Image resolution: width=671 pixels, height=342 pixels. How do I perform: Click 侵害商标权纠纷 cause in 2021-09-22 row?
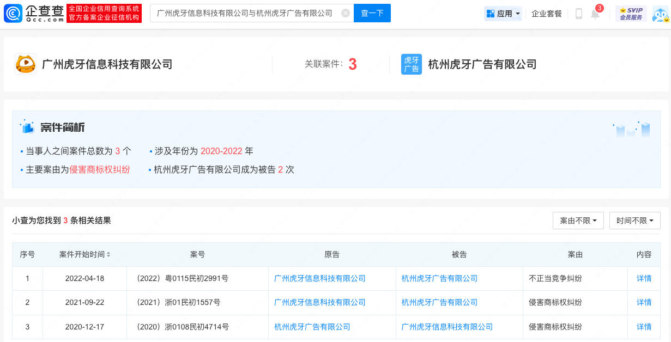click(555, 302)
